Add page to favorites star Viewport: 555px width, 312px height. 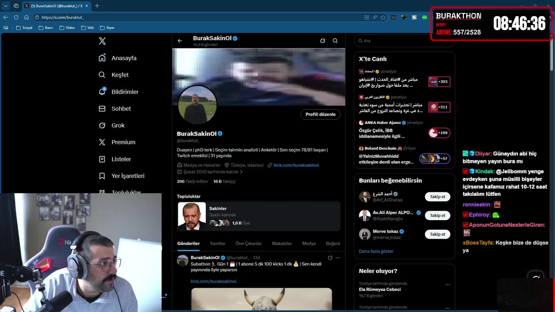(383, 17)
